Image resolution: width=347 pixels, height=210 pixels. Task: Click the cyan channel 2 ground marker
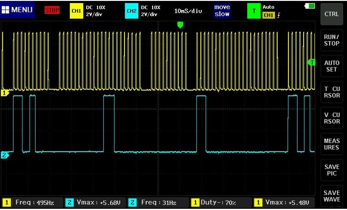coord(5,155)
